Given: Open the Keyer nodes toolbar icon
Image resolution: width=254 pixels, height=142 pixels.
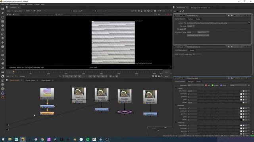Looking at the screenshot, I should click(x=3, y=34).
